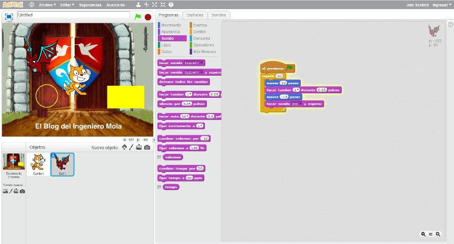The height and width of the screenshot is (244, 454).
Task: Reset scripts area zoom
Action: tap(431, 234)
